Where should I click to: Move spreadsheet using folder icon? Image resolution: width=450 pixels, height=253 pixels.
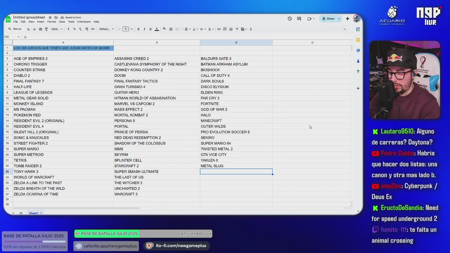point(56,17)
